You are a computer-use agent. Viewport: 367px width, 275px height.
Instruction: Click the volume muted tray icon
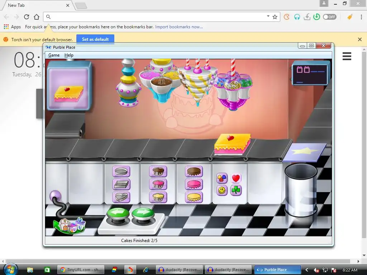(x=316, y=270)
